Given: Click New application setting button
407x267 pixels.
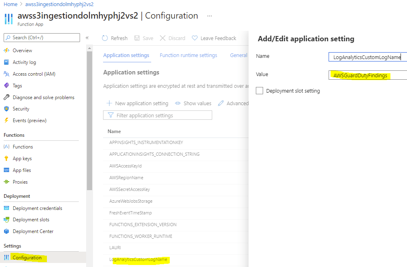Looking at the screenshot, I should (137, 104).
